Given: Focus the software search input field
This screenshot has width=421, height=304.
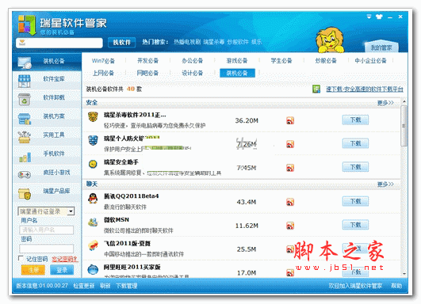Looking at the screenshot, I should (x=59, y=43).
